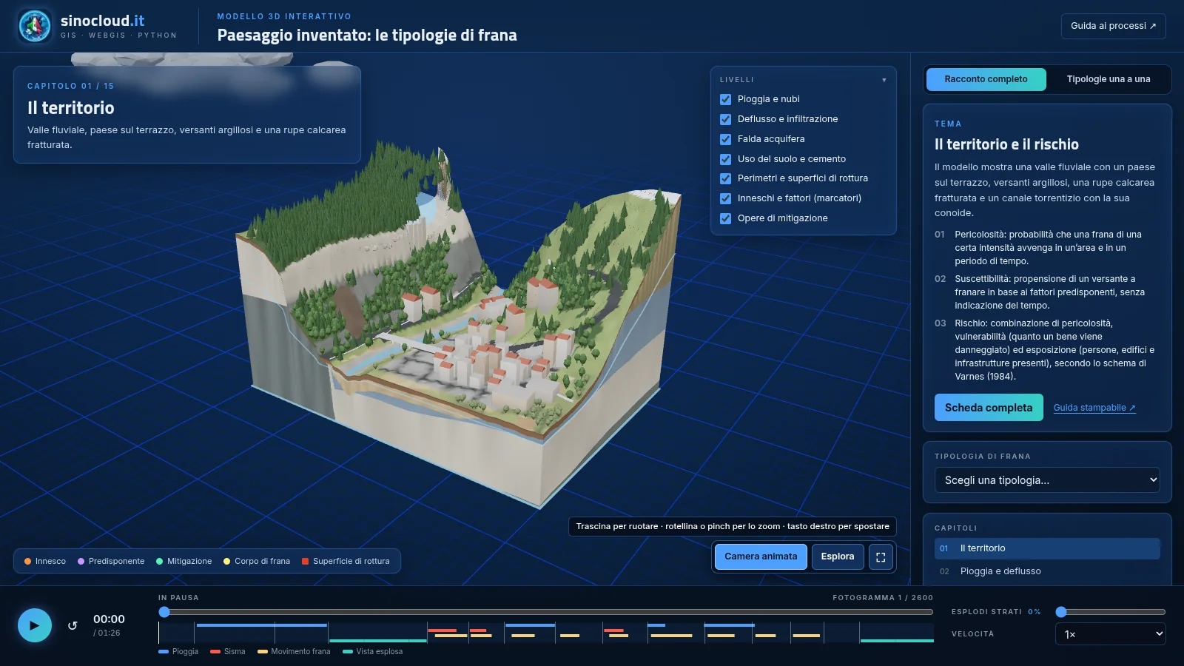This screenshot has height=666, width=1184.
Task: Toggle Opere di mitigazione layer
Action: tap(725, 218)
